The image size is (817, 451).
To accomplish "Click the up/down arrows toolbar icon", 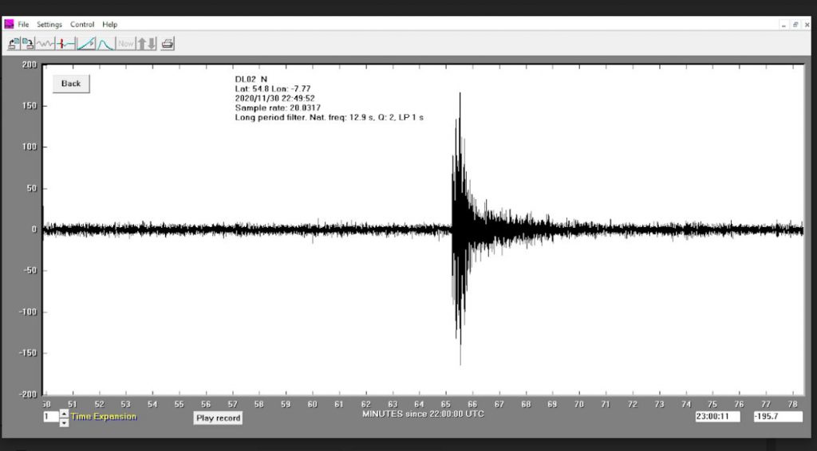I will [x=146, y=44].
